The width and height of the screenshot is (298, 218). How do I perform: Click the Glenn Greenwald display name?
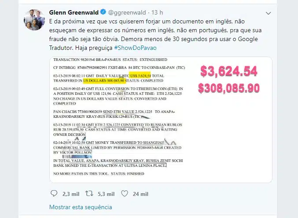(x=74, y=12)
